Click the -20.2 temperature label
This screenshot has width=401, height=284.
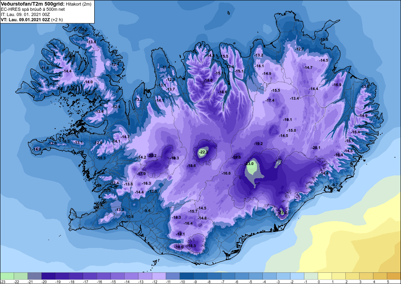coord(152,155)
